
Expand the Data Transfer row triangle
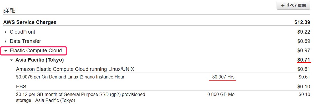click(x=6, y=41)
